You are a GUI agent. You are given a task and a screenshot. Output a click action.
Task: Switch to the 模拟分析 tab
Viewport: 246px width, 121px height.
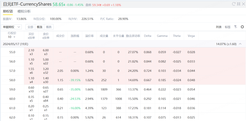click(24, 11)
